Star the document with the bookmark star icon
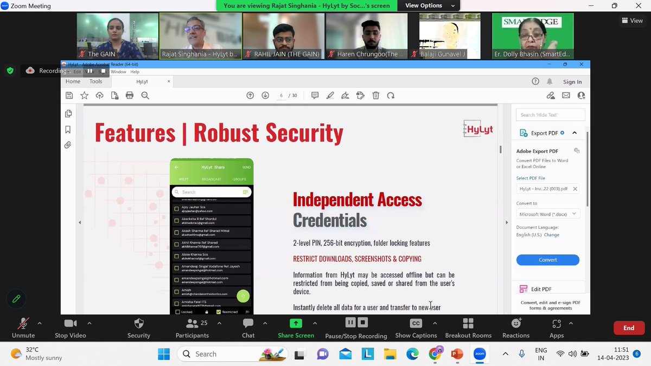This screenshot has height=366, width=651. click(84, 95)
